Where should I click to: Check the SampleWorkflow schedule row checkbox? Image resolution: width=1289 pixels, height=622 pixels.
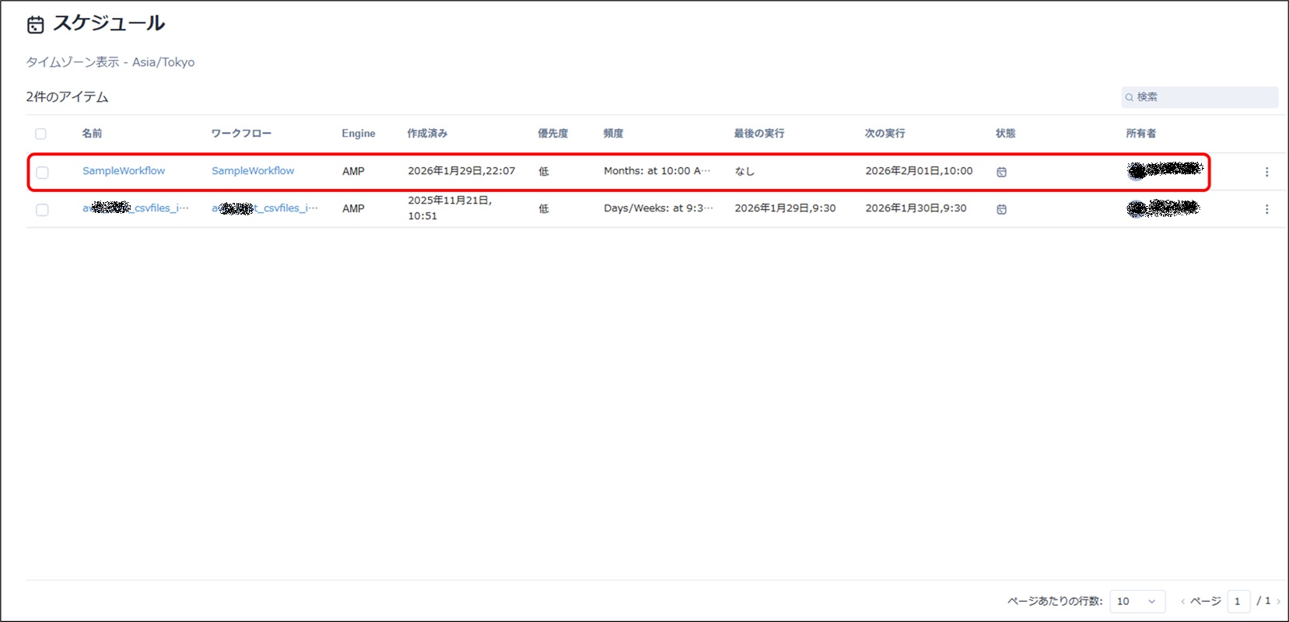[42, 173]
